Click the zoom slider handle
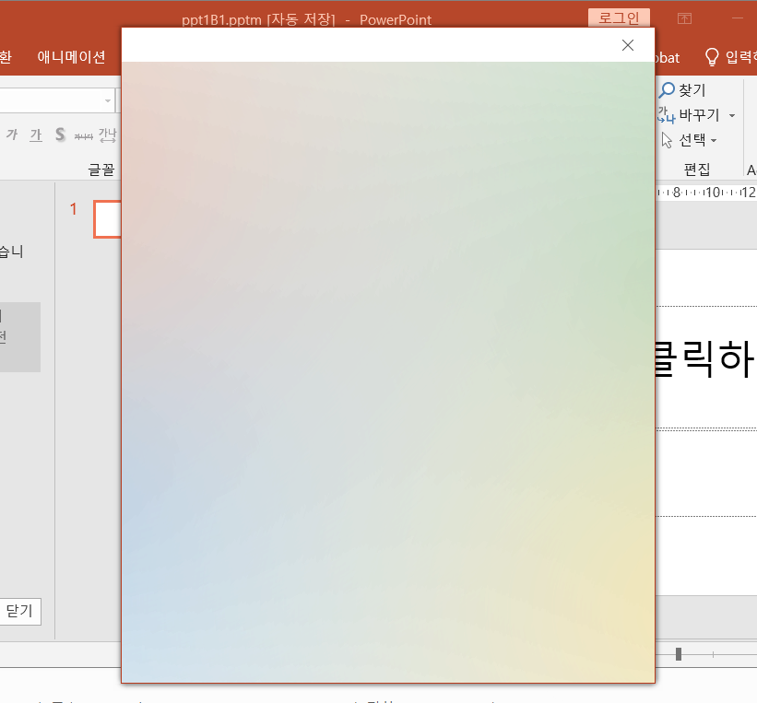The image size is (757, 703). point(679,654)
